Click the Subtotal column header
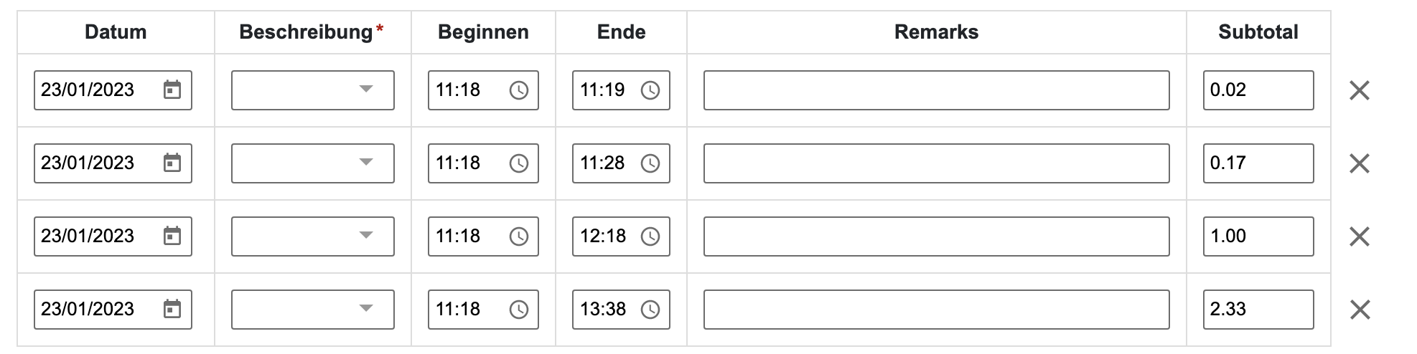 click(1258, 32)
